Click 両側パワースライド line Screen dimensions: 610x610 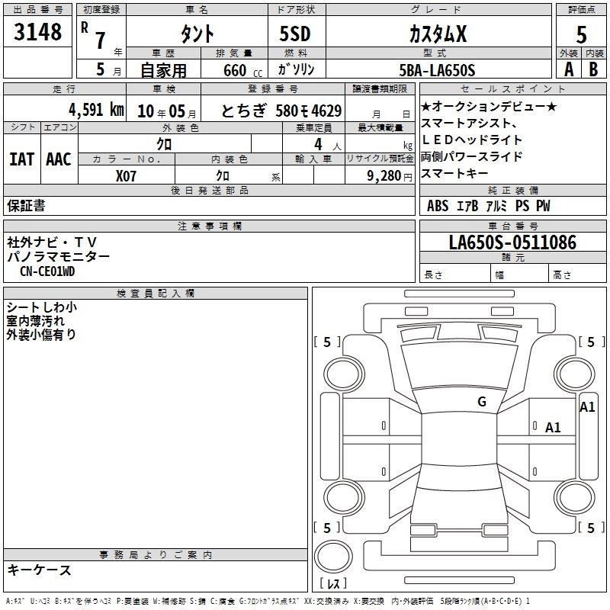point(471,156)
